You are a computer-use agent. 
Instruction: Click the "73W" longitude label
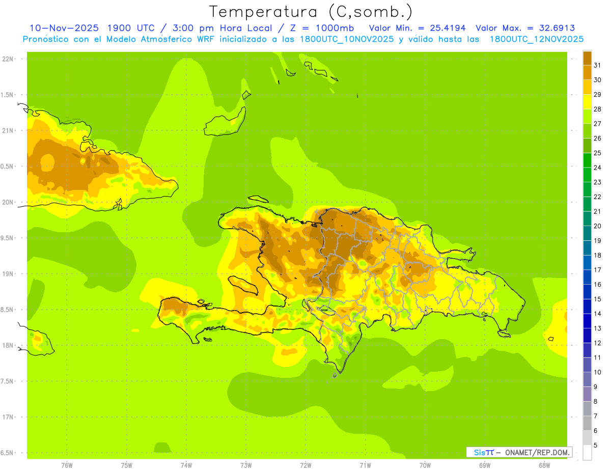pos(246,465)
